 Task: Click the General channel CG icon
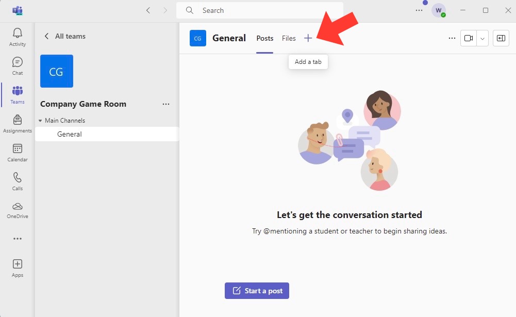pyautogui.click(x=198, y=38)
